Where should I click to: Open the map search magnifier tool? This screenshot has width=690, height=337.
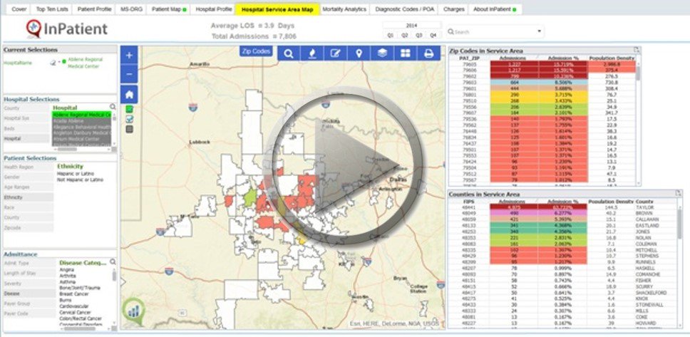click(289, 53)
